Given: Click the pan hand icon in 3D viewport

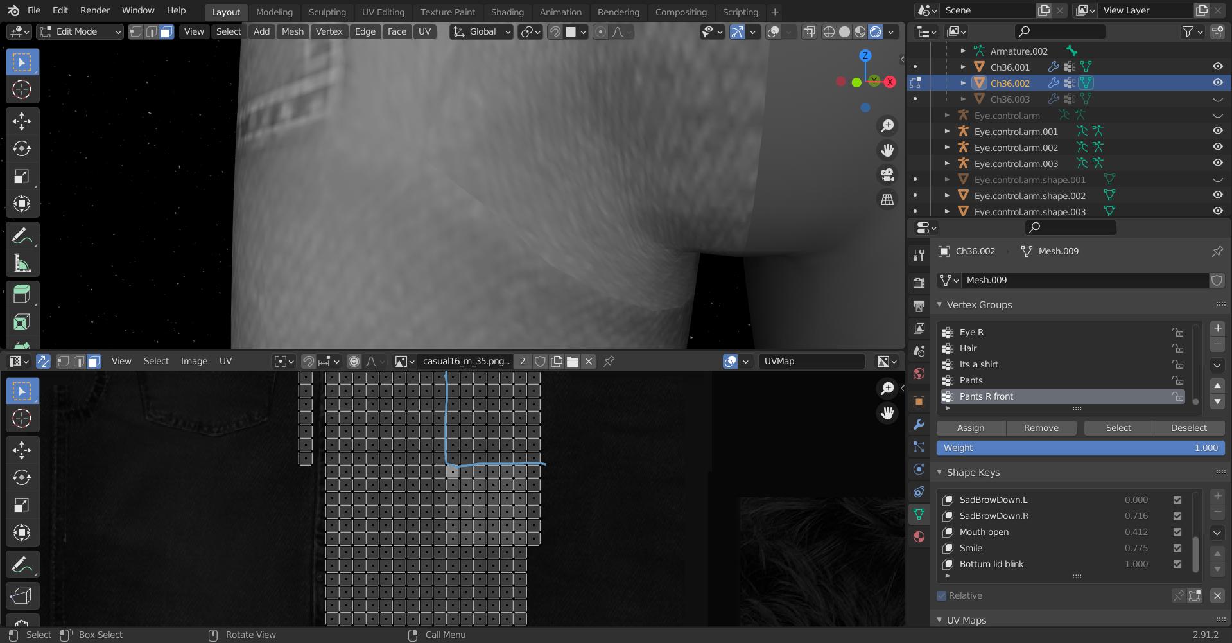Looking at the screenshot, I should click(887, 150).
